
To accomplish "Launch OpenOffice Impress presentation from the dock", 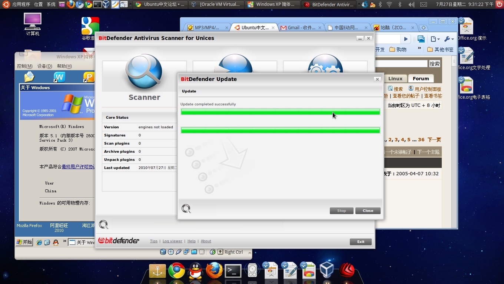I will [x=270, y=270].
